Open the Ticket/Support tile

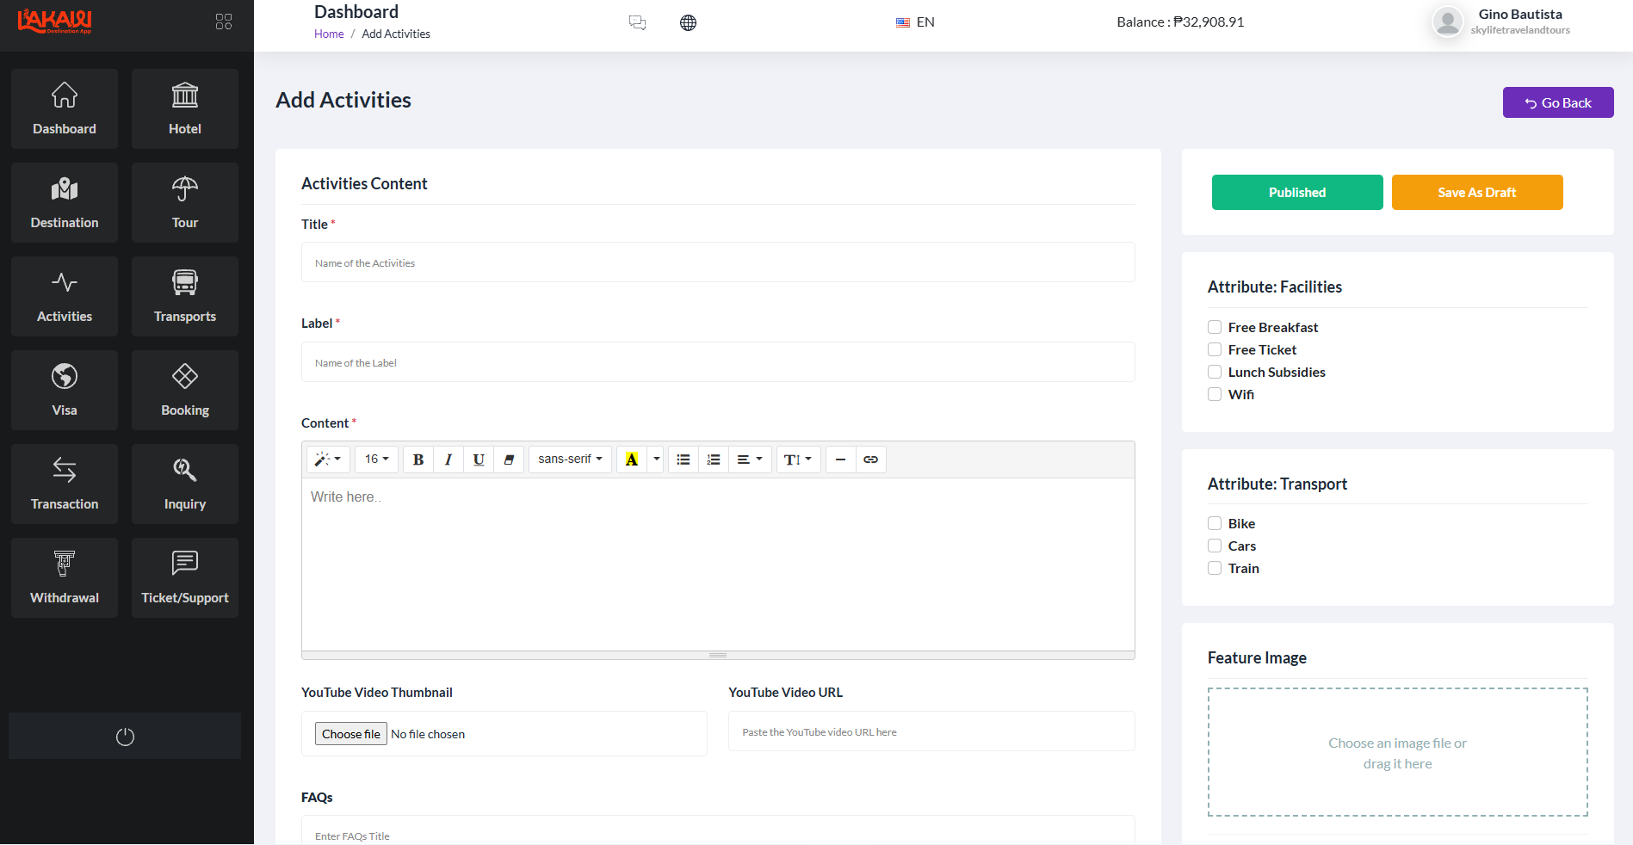pyautogui.click(x=185, y=577)
